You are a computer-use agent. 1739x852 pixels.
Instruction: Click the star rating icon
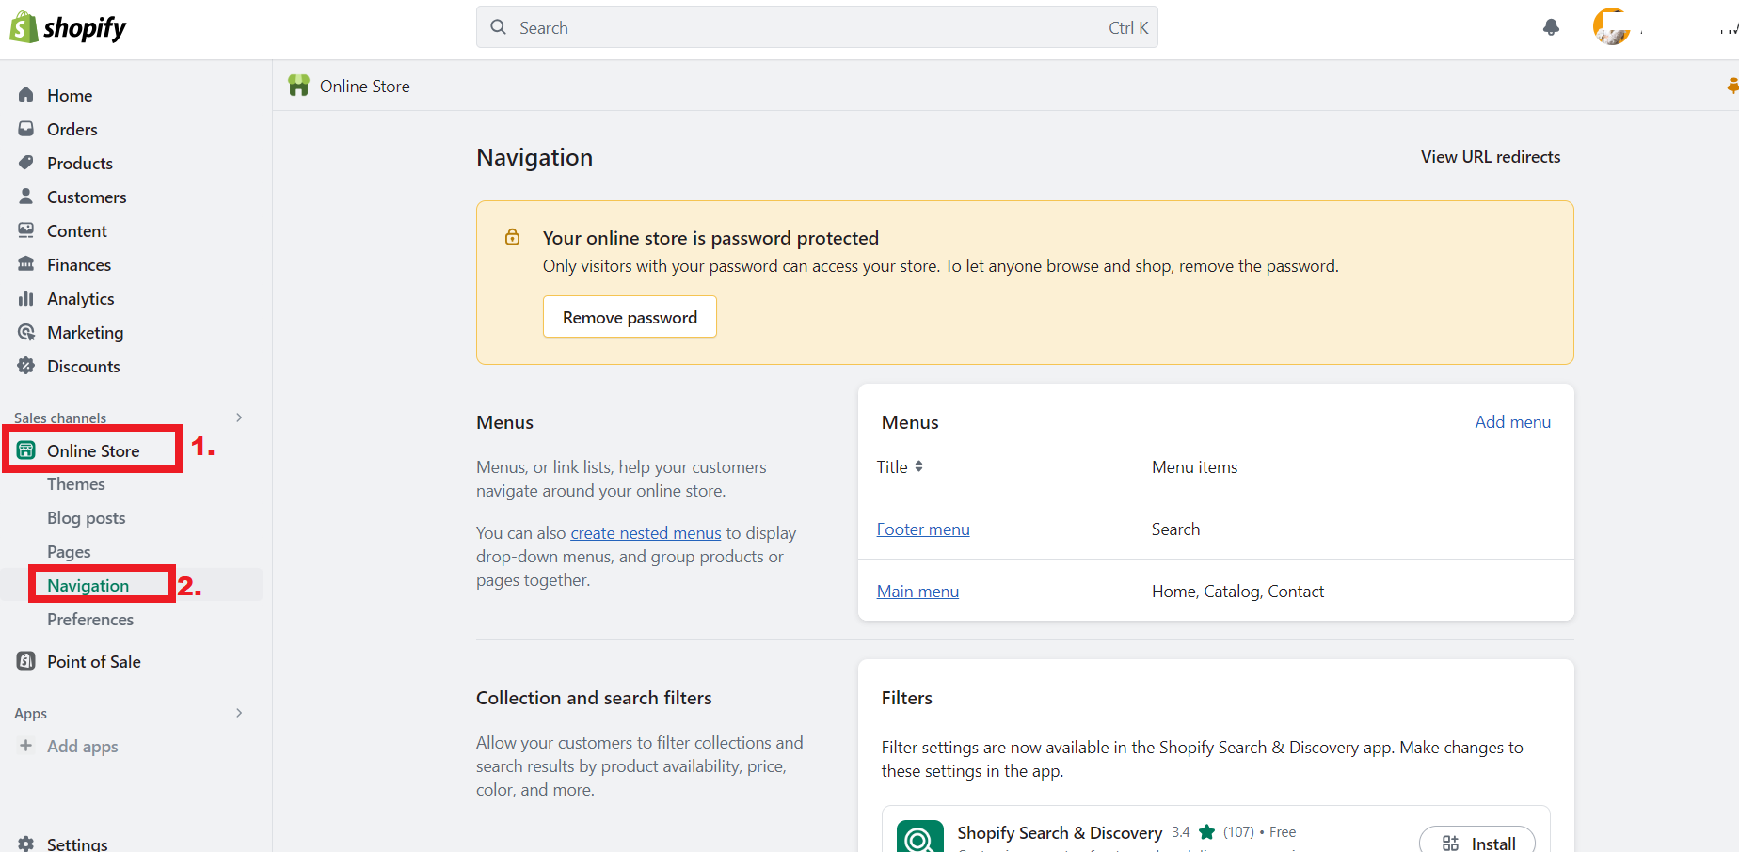coord(1206,832)
